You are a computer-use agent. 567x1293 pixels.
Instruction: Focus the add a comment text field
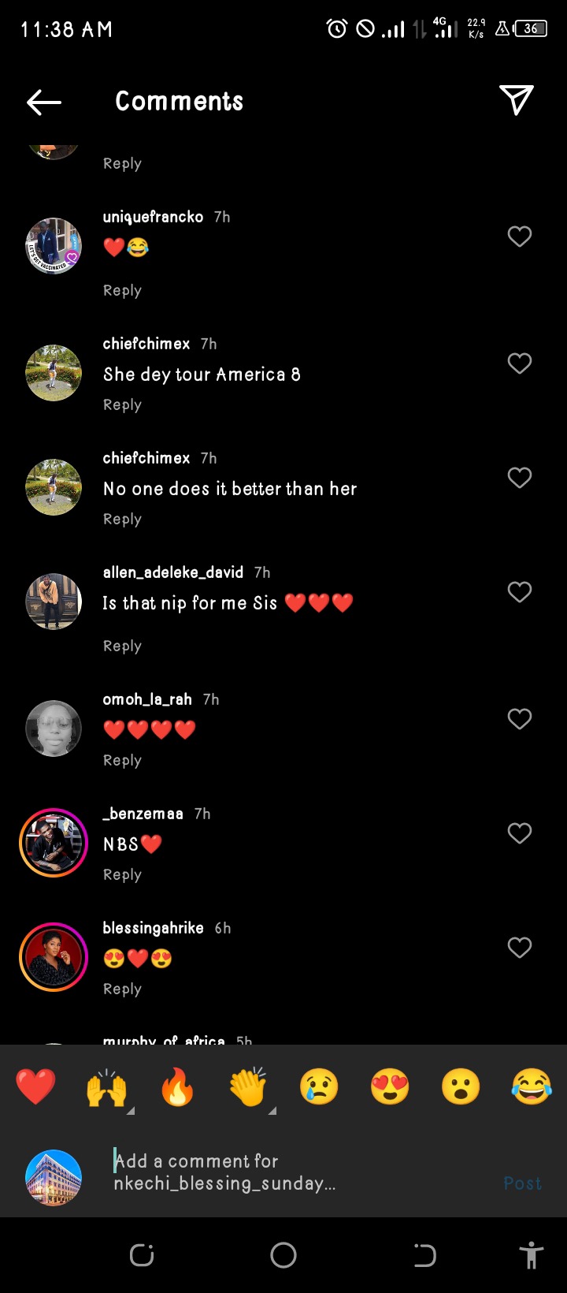[299, 1172]
